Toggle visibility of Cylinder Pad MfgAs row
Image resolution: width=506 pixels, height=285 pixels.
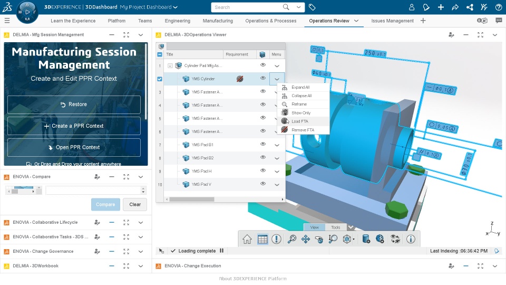click(x=263, y=65)
